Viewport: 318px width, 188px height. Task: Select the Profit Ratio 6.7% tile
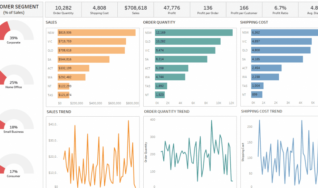(x=280, y=10)
